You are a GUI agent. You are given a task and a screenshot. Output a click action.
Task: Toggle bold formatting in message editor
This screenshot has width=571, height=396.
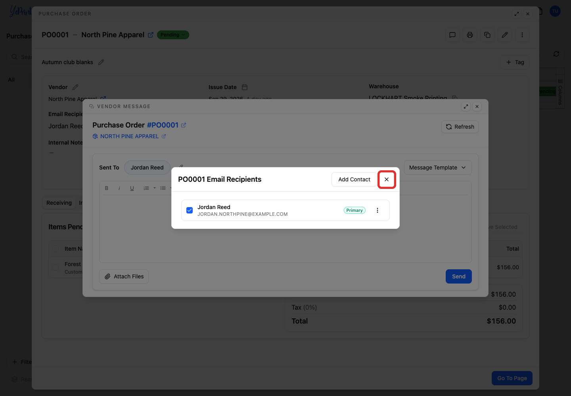[107, 188]
